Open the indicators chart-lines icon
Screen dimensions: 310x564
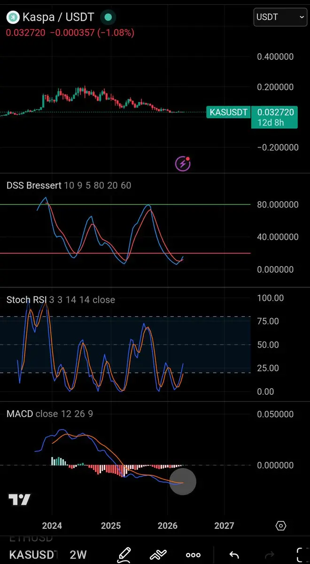[158, 555]
